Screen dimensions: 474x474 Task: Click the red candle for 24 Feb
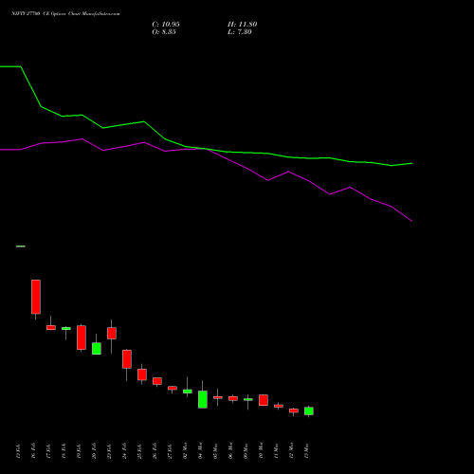coord(127,359)
